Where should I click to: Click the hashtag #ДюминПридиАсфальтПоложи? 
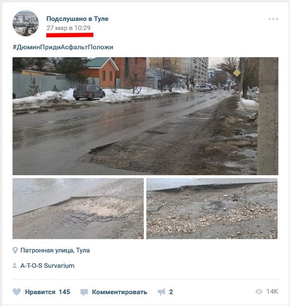click(x=63, y=47)
